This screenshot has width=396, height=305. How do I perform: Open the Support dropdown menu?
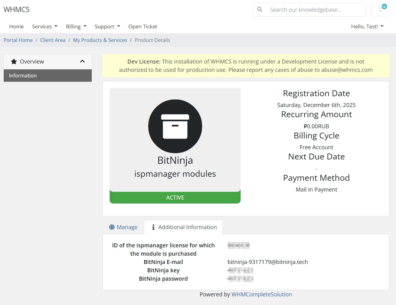coord(107,27)
